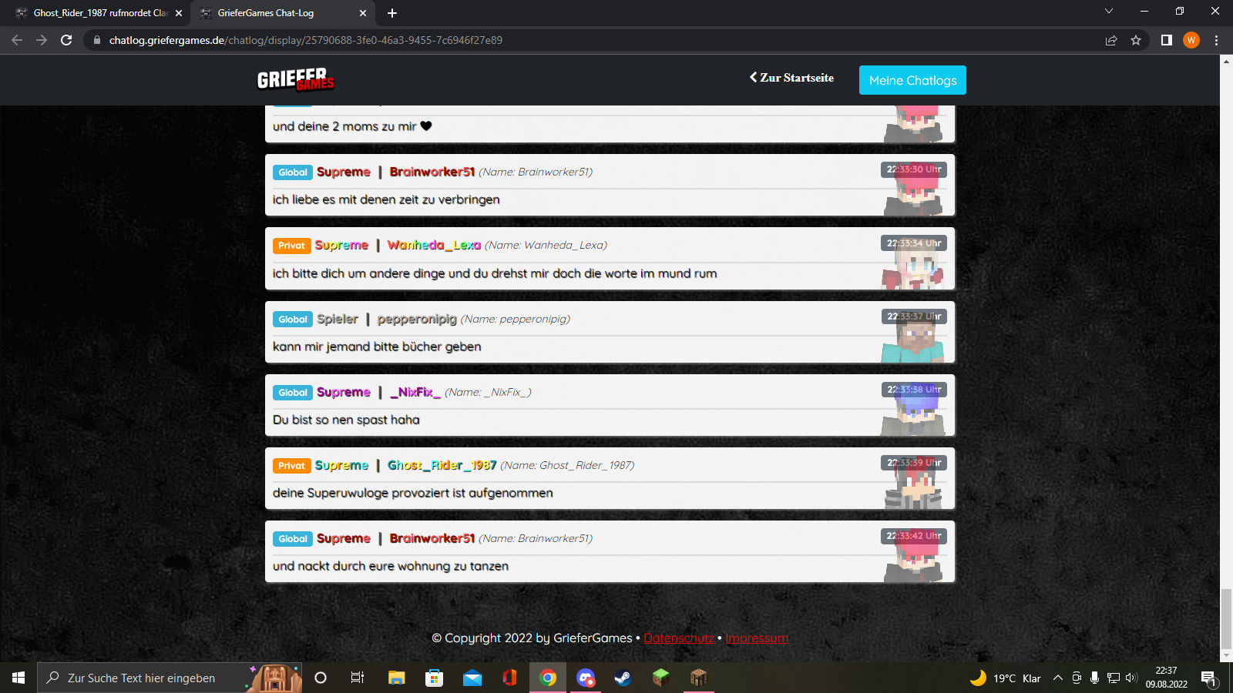Click the Impressum footer link
The width and height of the screenshot is (1233, 693).
click(x=757, y=638)
